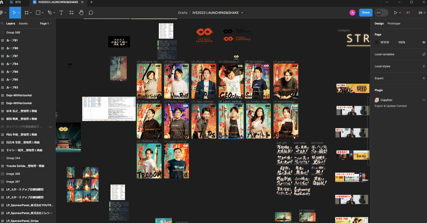The height and width of the screenshot is (223, 427).
Task: Switch to the Design tab
Action: (x=379, y=23)
